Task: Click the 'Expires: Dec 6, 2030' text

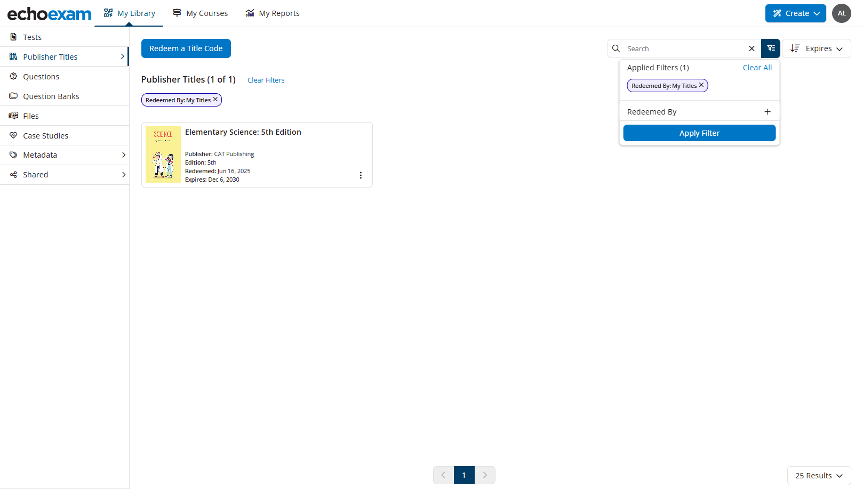Action: click(212, 180)
